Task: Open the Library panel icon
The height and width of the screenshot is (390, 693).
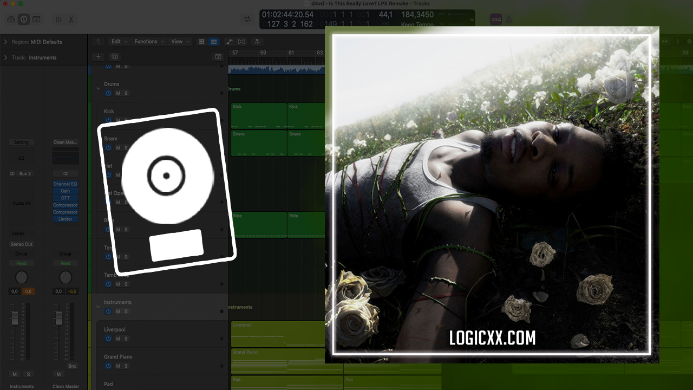Action: coord(11,19)
